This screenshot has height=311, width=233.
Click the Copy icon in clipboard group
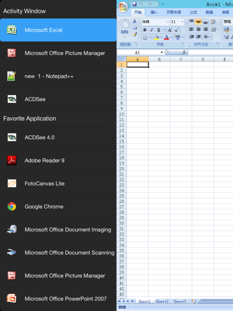(x=135, y=27)
